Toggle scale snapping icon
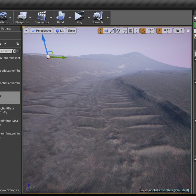Viewport: 196px width, 196px height. [x=159, y=31]
